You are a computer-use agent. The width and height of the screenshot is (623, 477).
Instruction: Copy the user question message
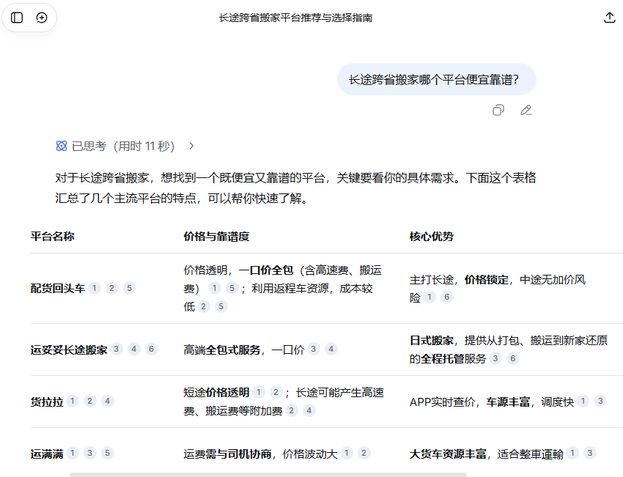tap(498, 110)
